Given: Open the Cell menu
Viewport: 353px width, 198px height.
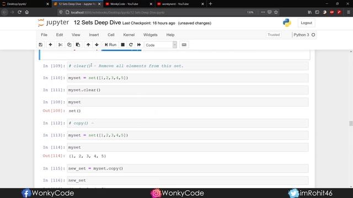Looking at the screenshot, I should tap(111, 35).
